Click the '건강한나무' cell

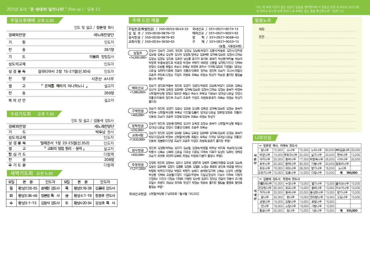(x=265, y=188)
